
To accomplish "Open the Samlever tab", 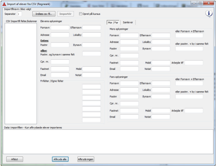I will tap(128, 22).
